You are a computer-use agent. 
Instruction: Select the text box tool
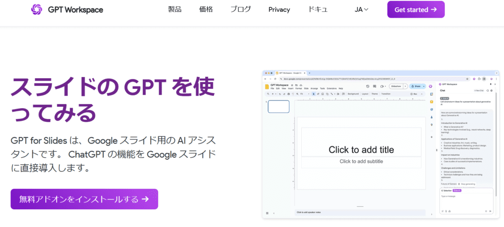click(x=318, y=94)
